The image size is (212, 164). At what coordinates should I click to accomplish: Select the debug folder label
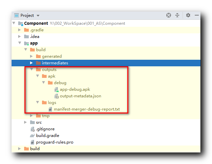click(60, 83)
